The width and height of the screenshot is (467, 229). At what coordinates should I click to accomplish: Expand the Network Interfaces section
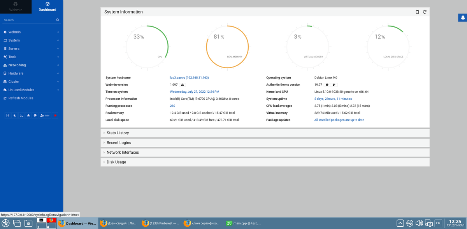click(265, 153)
